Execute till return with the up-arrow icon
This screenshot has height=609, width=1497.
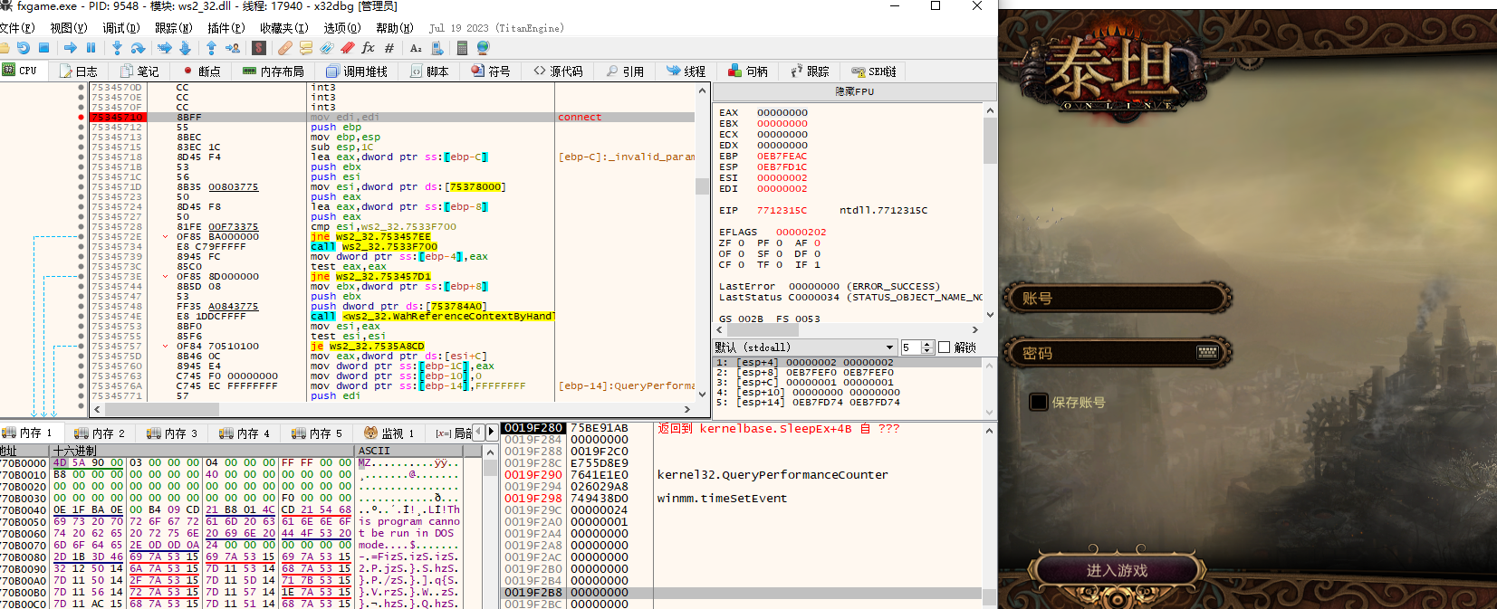click(211, 48)
